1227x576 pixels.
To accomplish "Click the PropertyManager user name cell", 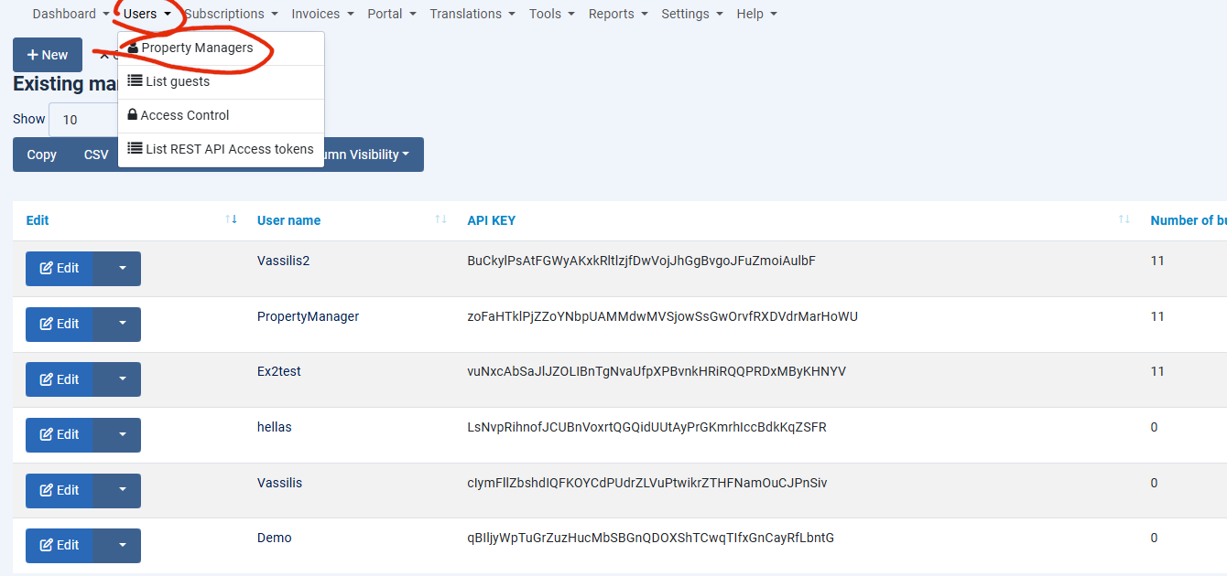I will pos(308,316).
